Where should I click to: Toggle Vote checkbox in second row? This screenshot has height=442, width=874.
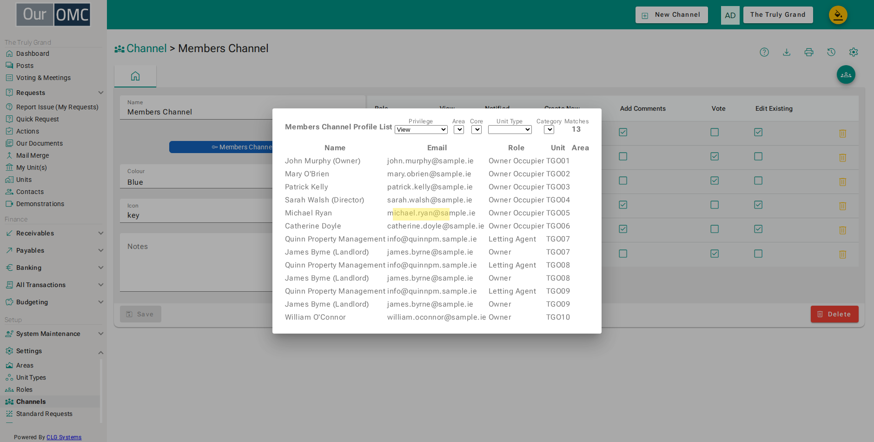tap(715, 156)
